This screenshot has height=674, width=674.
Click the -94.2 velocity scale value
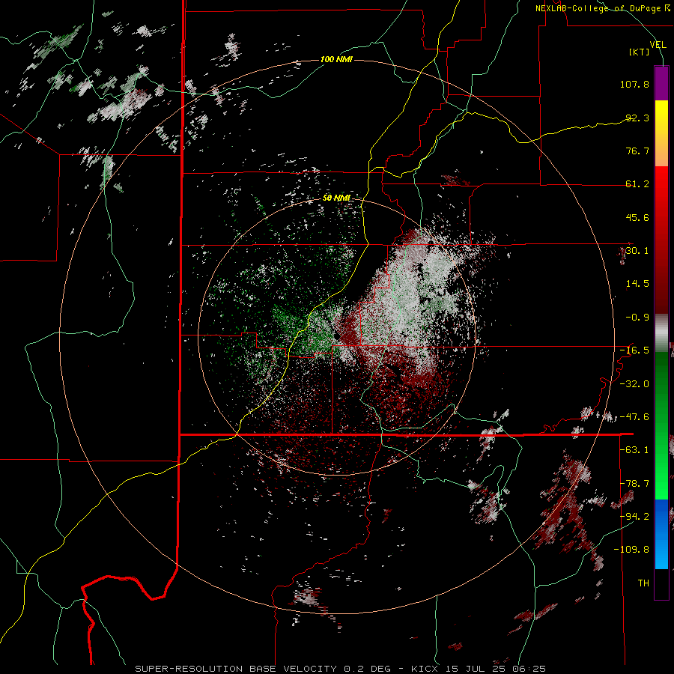pos(634,517)
